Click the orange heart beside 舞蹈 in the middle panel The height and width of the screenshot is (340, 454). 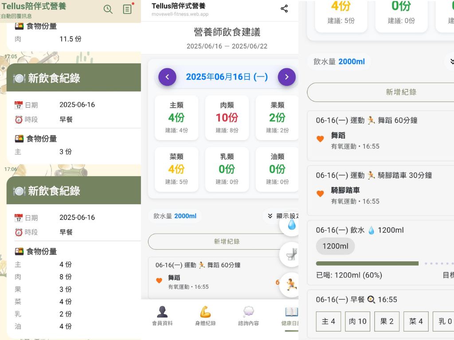pos(159,280)
